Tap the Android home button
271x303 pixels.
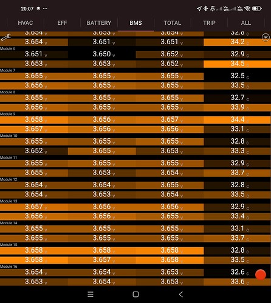(x=135, y=295)
